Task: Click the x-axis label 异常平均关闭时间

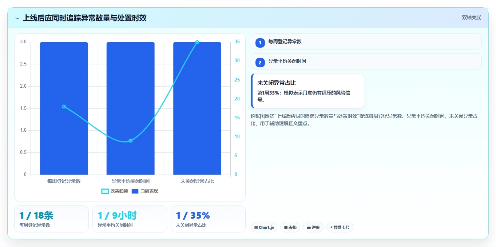Action: (x=131, y=181)
